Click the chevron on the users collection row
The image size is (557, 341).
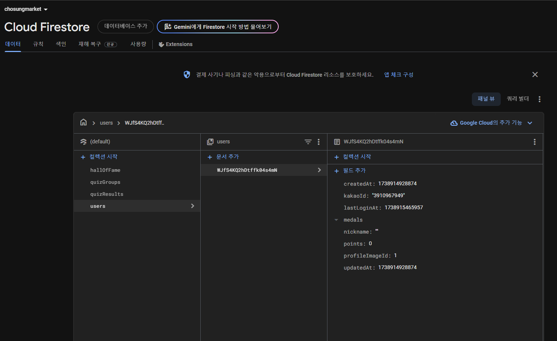pos(192,206)
